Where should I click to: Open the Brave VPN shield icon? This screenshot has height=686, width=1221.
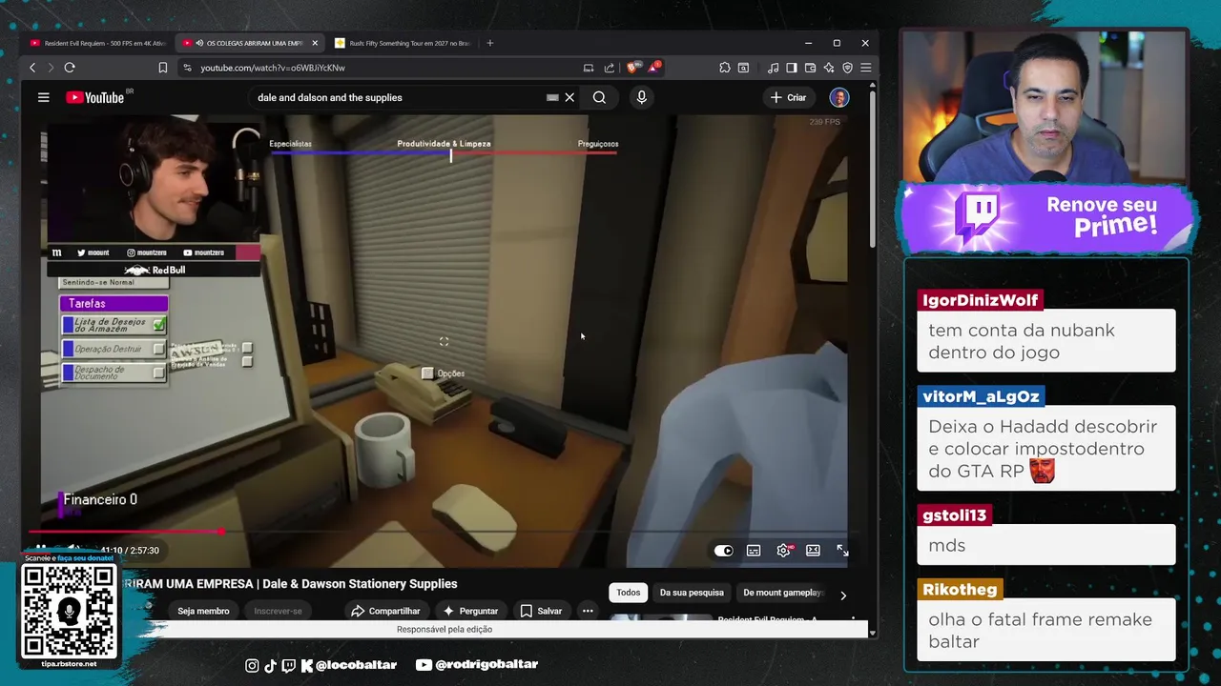(x=847, y=68)
